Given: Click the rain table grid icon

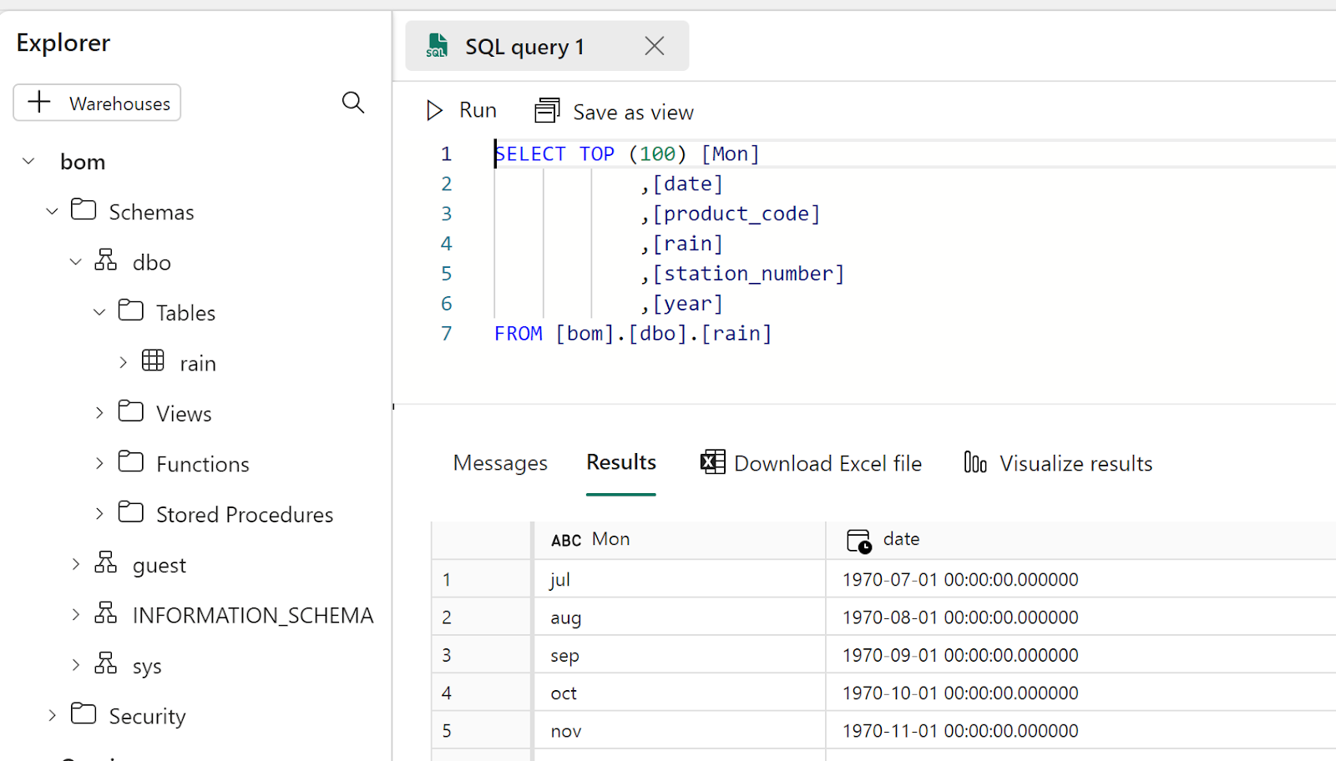Looking at the screenshot, I should tap(153, 360).
